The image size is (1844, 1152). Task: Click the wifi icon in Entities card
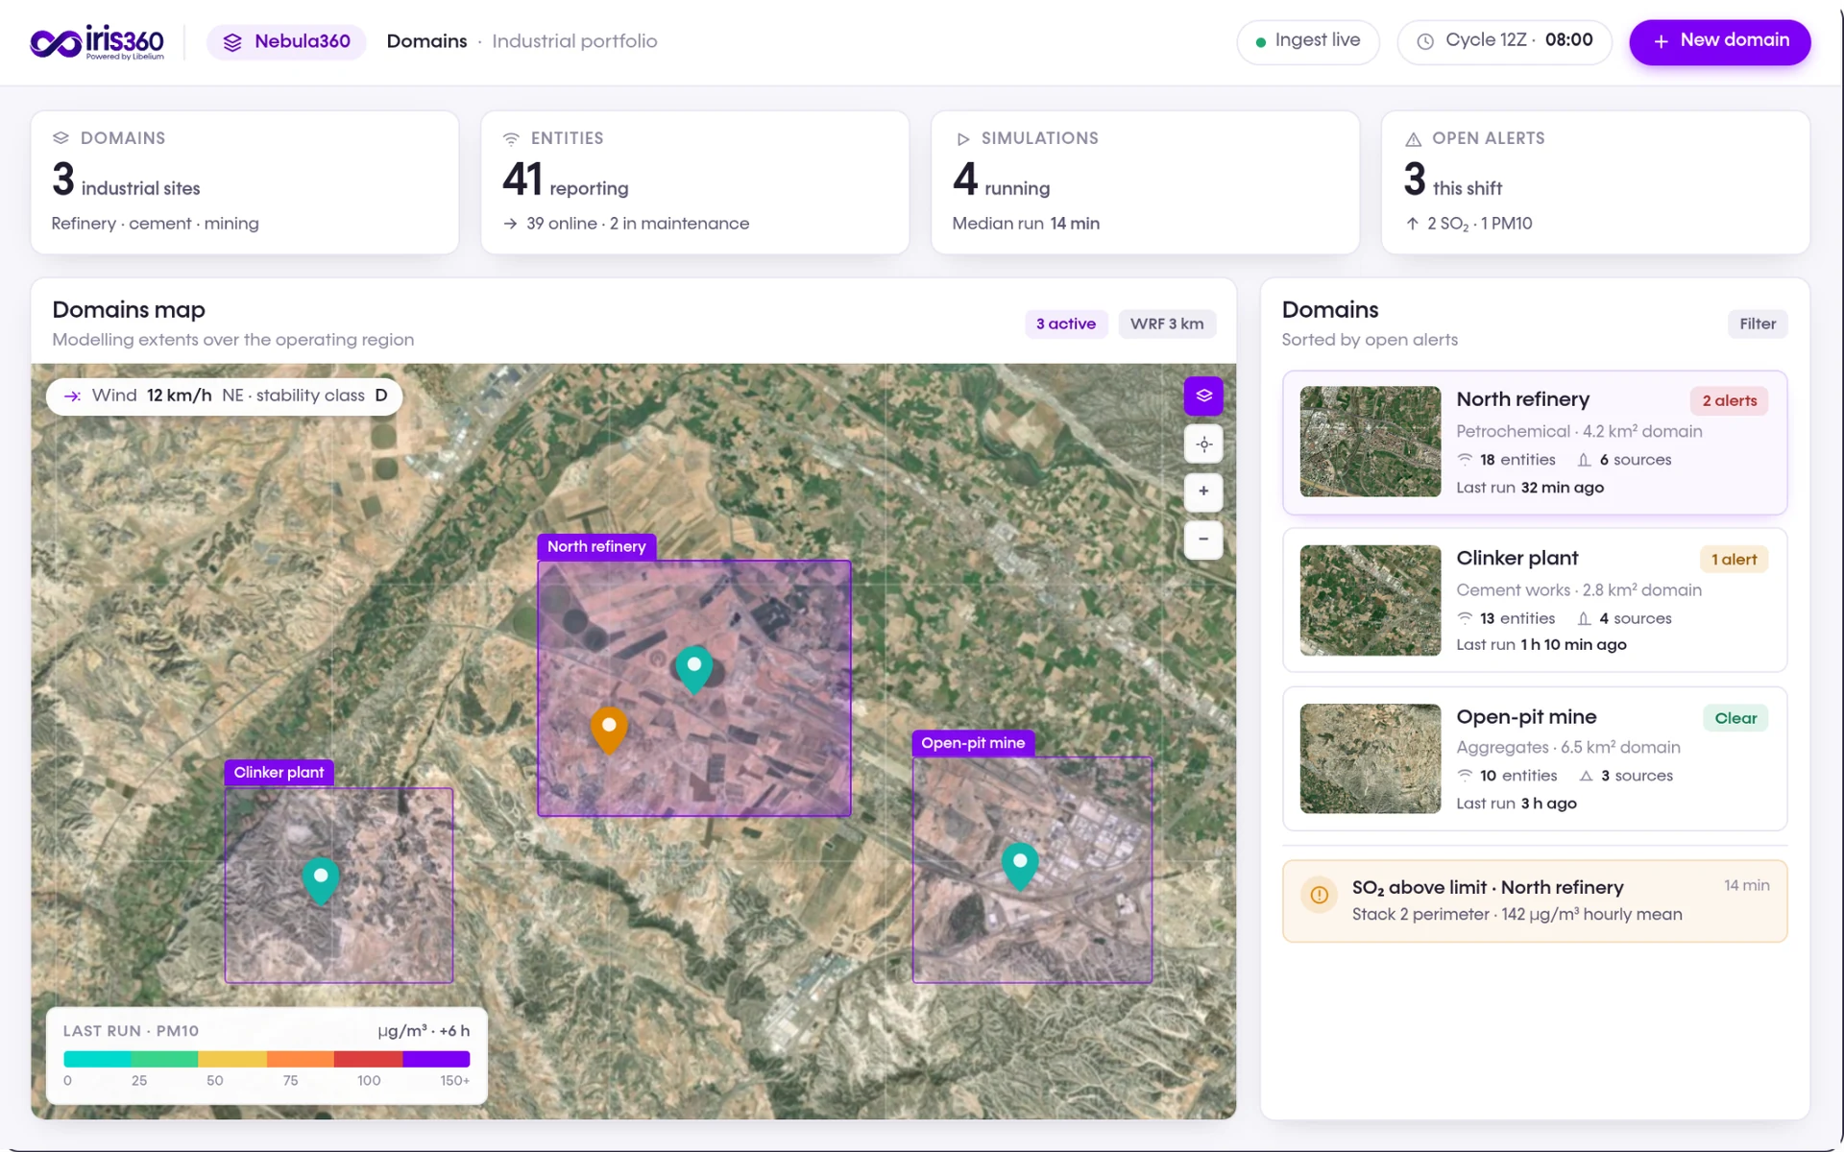511,138
